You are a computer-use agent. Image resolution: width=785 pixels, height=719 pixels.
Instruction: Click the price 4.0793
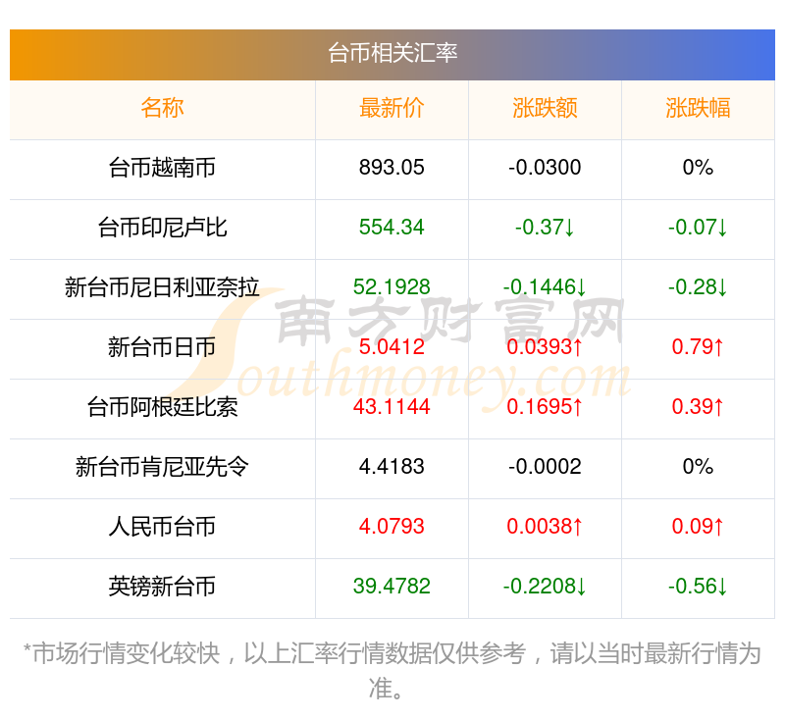[392, 527]
